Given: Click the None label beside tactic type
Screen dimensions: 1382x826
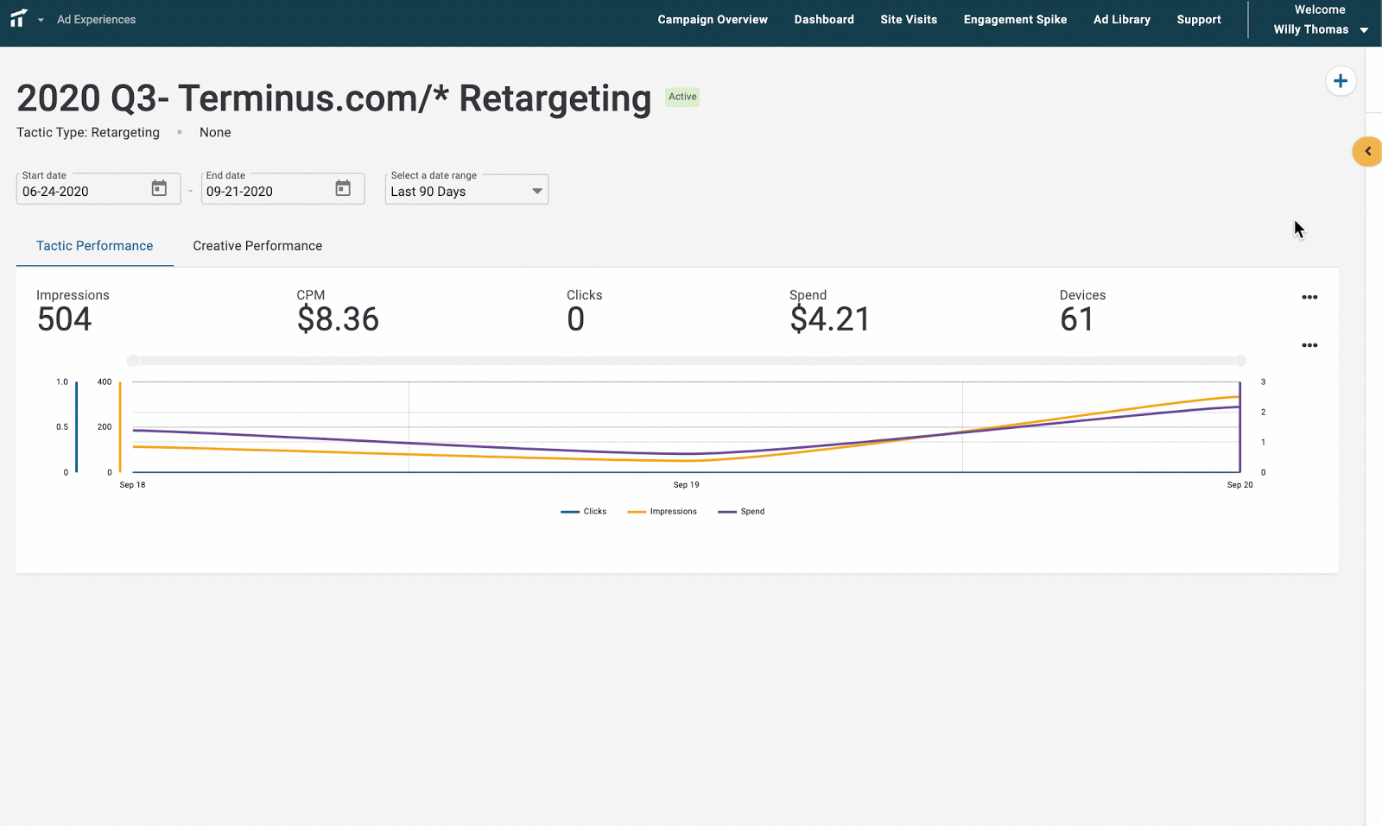Looking at the screenshot, I should [x=215, y=132].
